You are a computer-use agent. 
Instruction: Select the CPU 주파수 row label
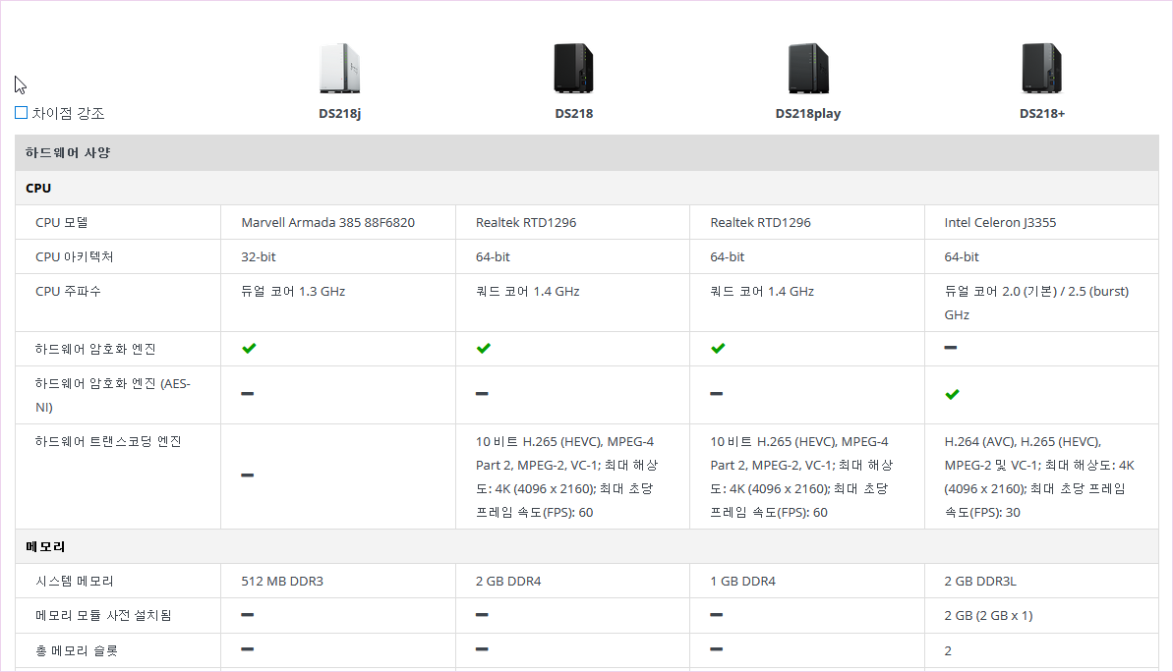click(x=68, y=292)
